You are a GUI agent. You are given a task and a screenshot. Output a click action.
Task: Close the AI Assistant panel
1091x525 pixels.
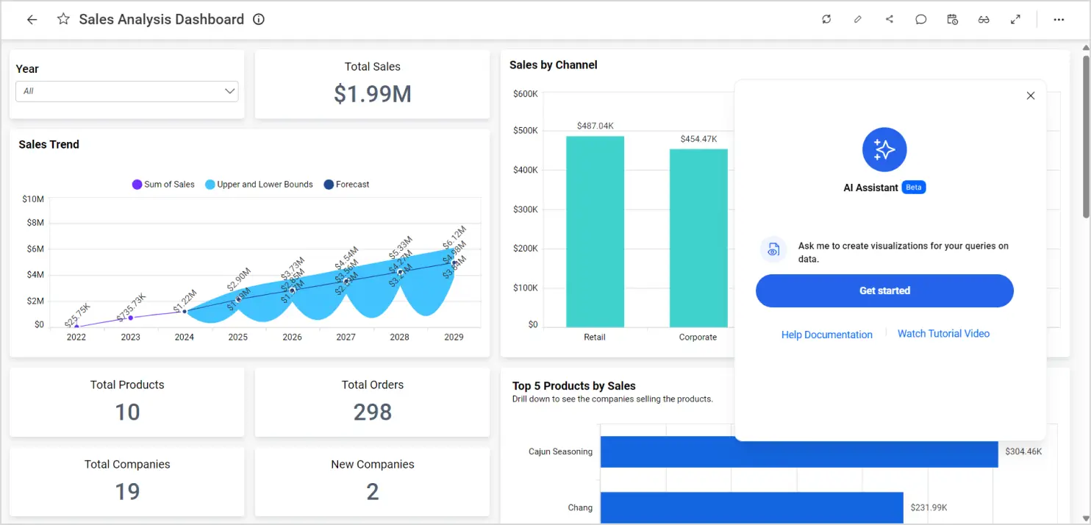pos(1031,96)
